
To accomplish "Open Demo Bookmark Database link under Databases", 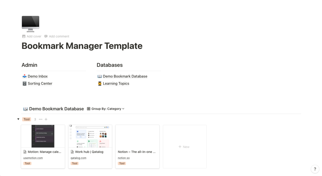I will click(x=125, y=76).
